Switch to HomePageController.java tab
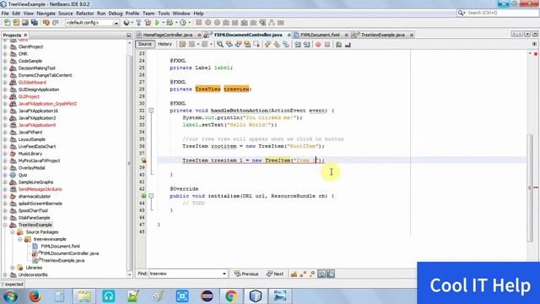The width and height of the screenshot is (540, 304). point(168,35)
